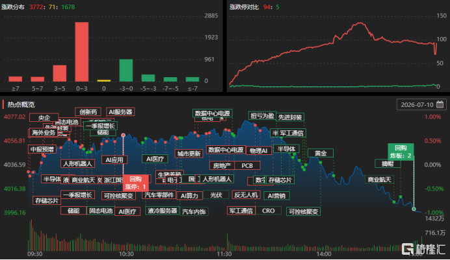Image resolution: width=450 pixels, height=260 pixels.
Task: Click the PCB tag
Action: tap(247, 165)
